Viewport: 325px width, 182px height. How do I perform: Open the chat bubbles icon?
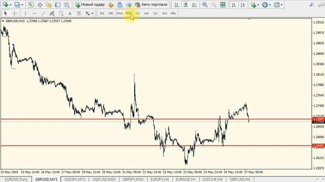coord(321,5)
